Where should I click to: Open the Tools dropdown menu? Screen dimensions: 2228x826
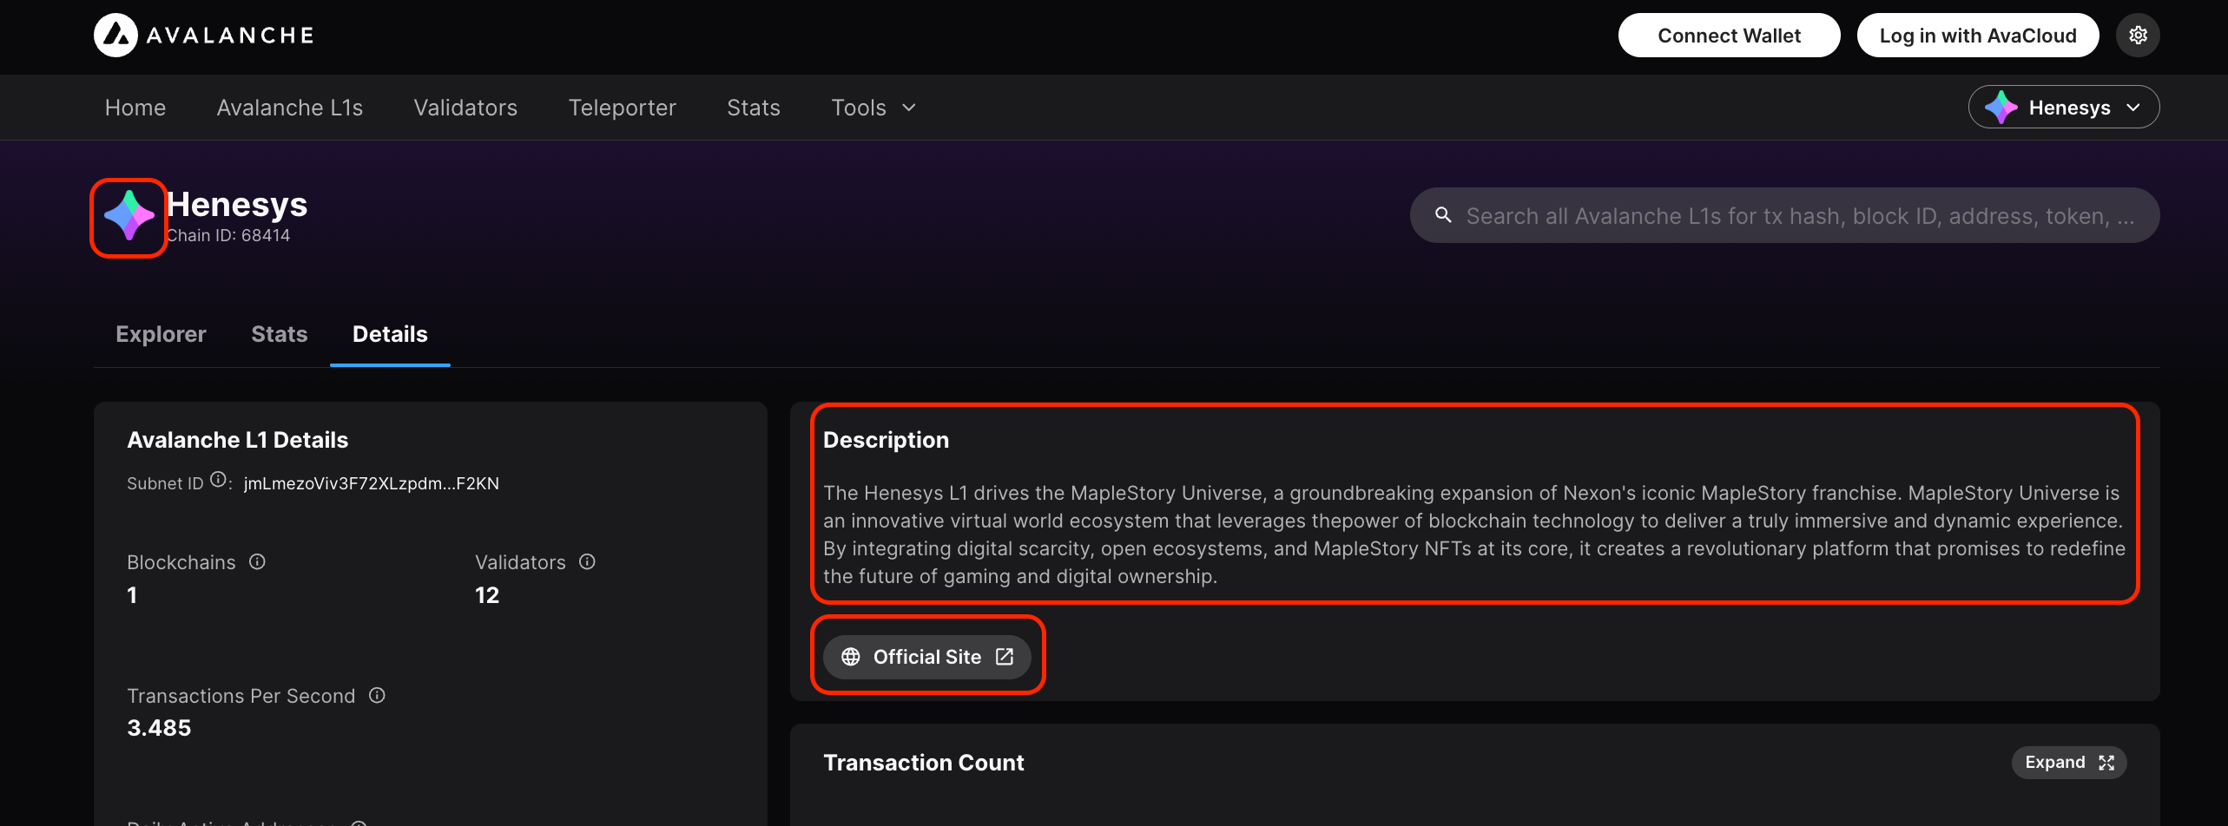(x=873, y=108)
